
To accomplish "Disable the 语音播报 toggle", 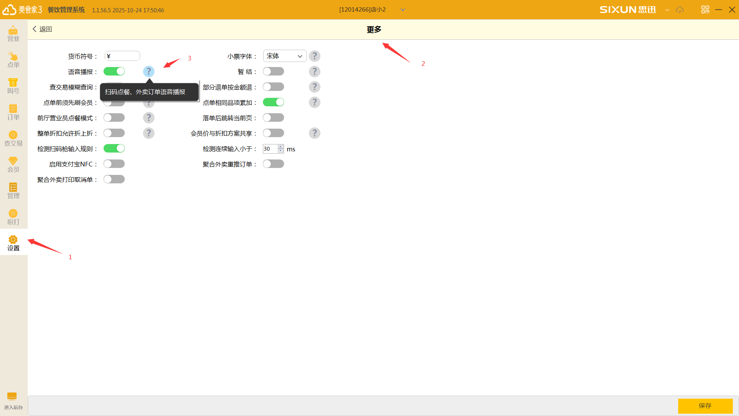I will [x=114, y=72].
